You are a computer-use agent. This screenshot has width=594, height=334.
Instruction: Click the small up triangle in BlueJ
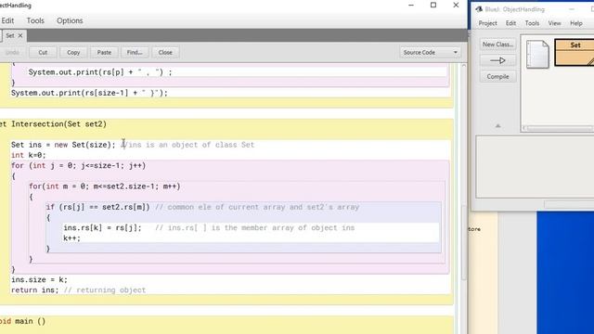pos(497,126)
